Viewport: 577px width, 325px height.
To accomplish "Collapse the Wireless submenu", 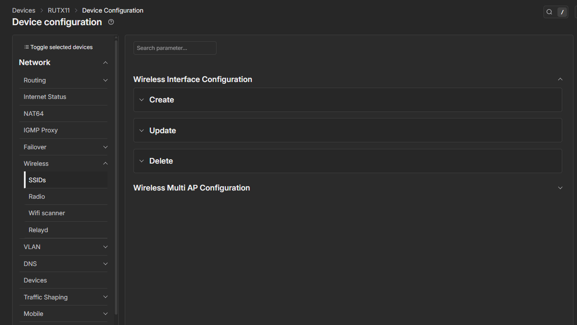I will (x=105, y=164).
